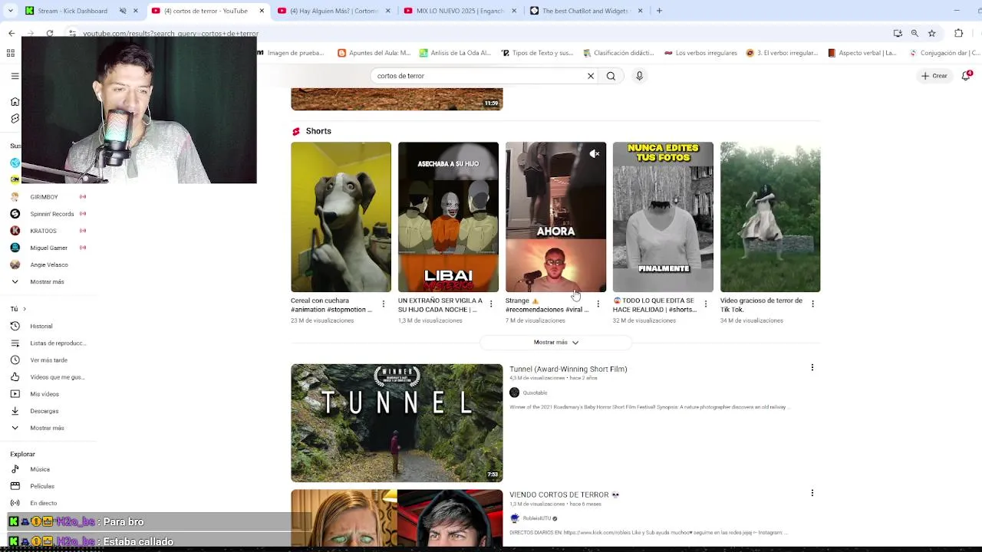The height and width of the screenshot is (552, 982).
Task: Switch to the MIX LO NUEVO 2025 tab
Action: (x=460, y=11)
